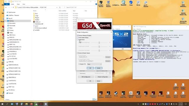Image resolution: width=189 pixels, height=106 pixels.
Task: Open the Home ribbon tab
Action: point(12,4)
